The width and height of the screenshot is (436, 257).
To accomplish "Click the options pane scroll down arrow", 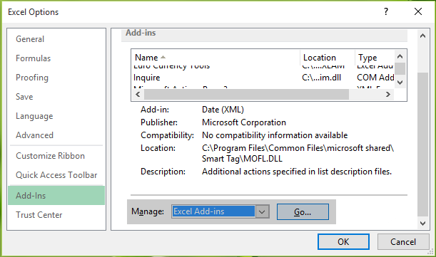I will tap(422, 223).
